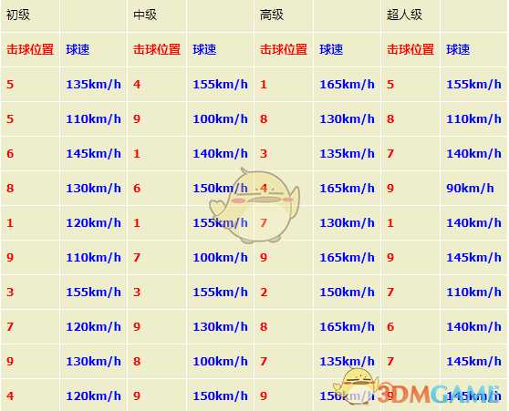
Task: Click 中级 150km/h beside position 6
Action: click(x=220, y=188)
